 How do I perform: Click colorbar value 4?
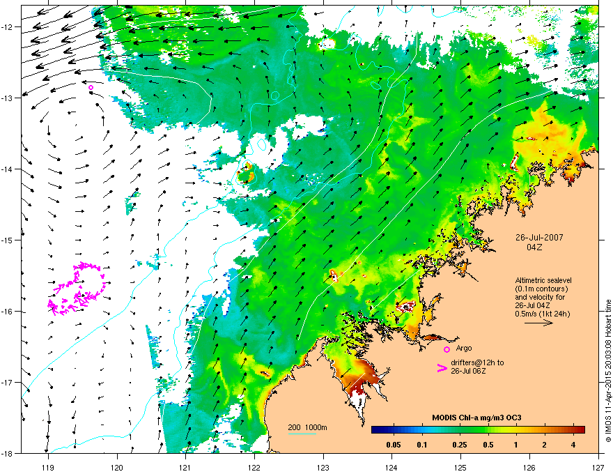coord(573,445)
